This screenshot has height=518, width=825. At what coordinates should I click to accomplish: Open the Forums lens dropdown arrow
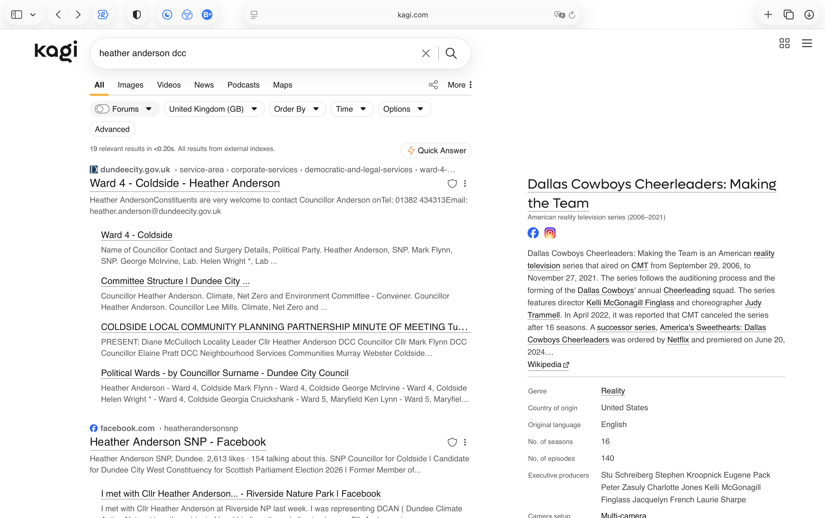click(x=149, y=109)
